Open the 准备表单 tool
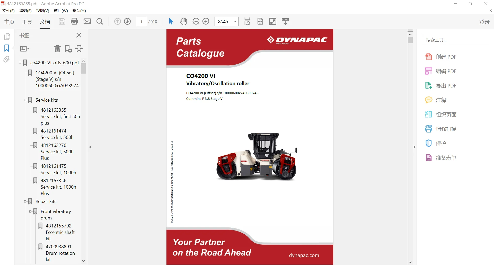The height and width of the screenshot is (265, 494). (x=441, y=158)
